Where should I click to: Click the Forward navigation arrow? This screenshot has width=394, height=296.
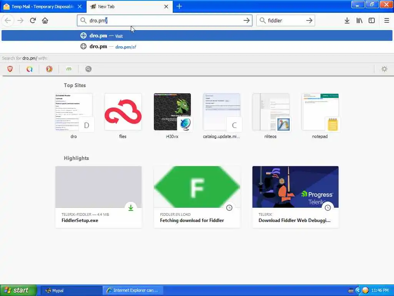pos(20,20)
